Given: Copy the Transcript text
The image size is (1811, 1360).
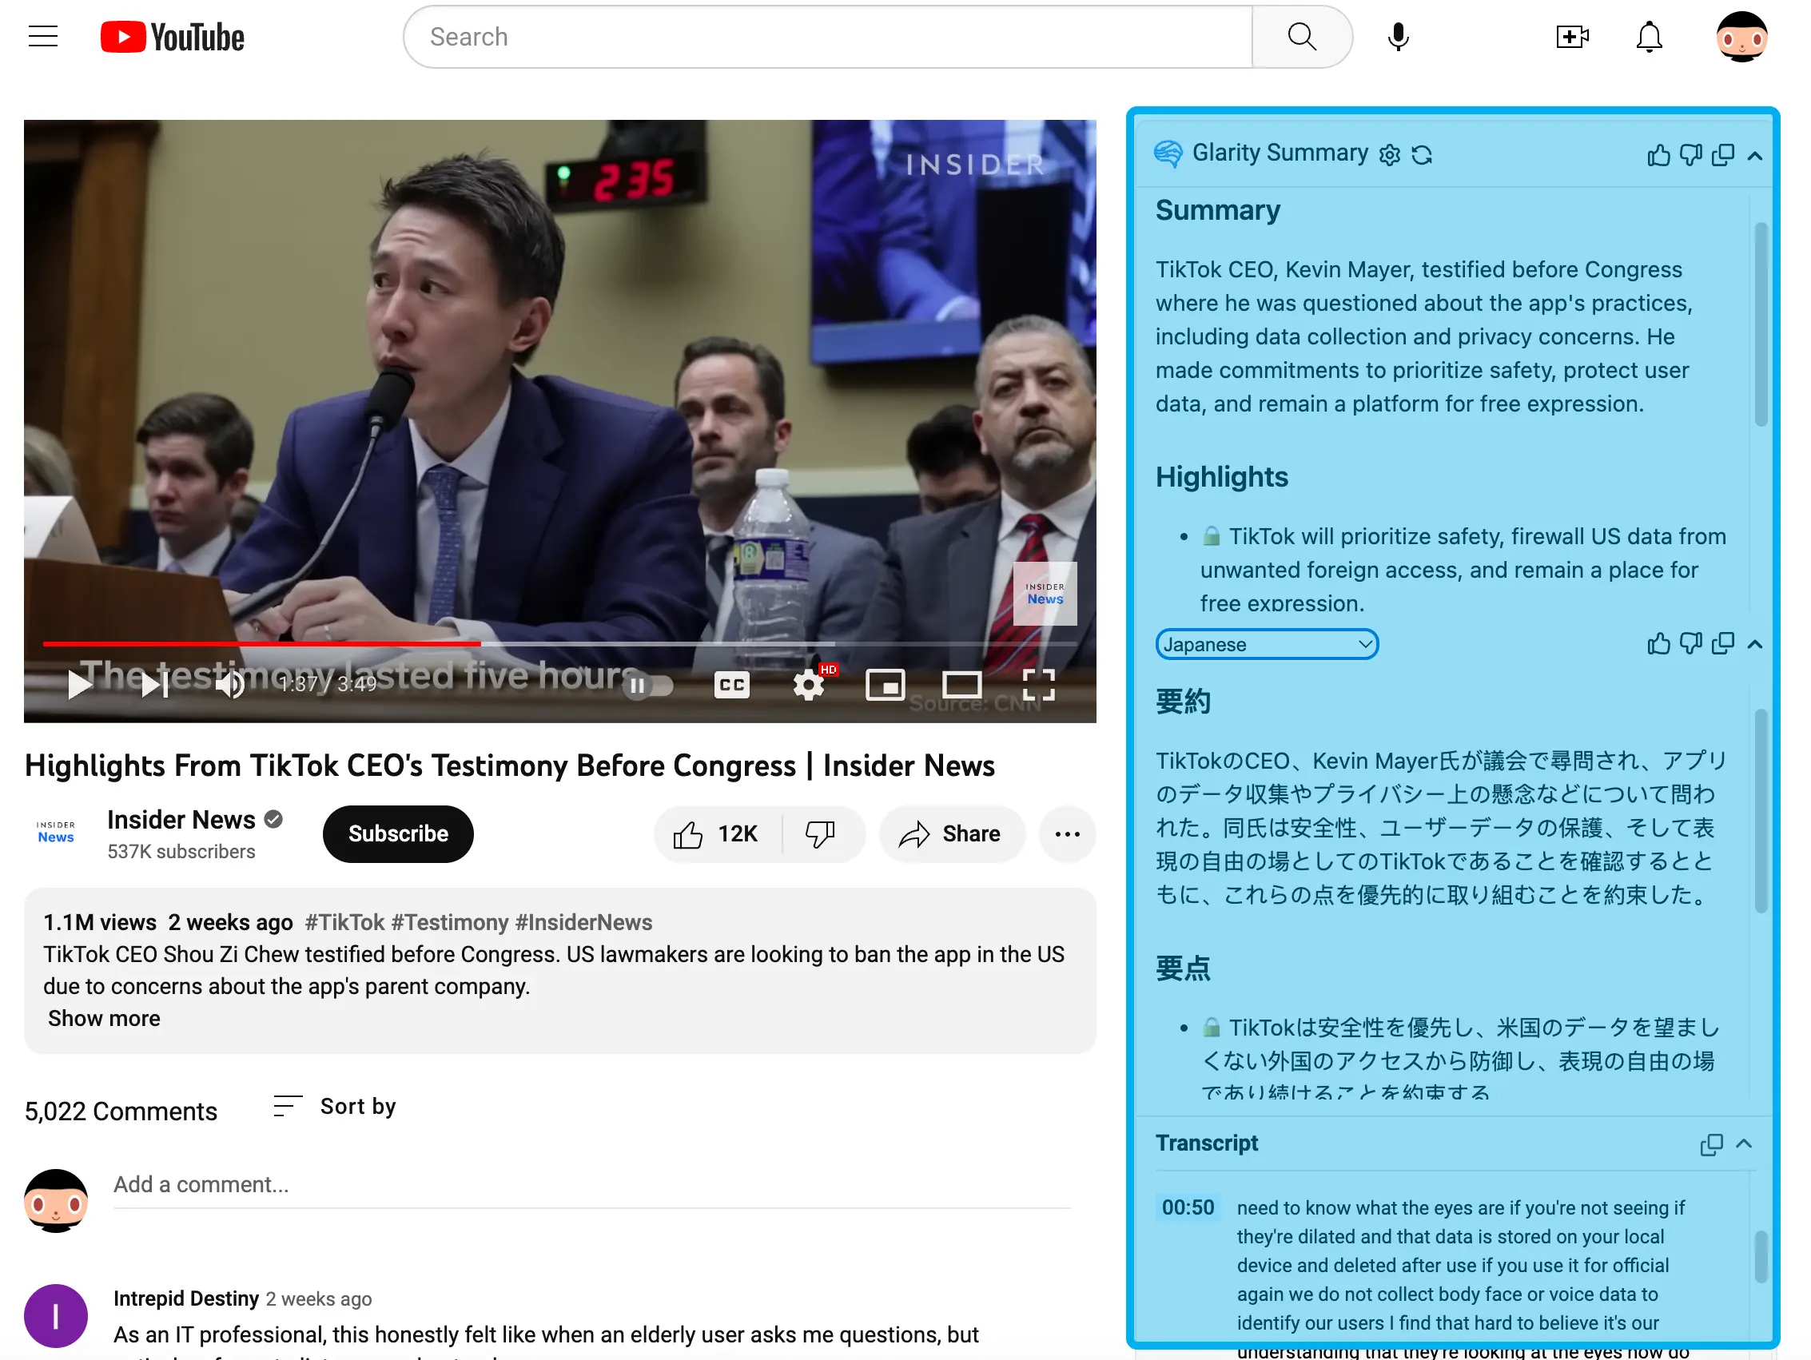Looking at the screenshot, I should (x=1710, y=1145).
